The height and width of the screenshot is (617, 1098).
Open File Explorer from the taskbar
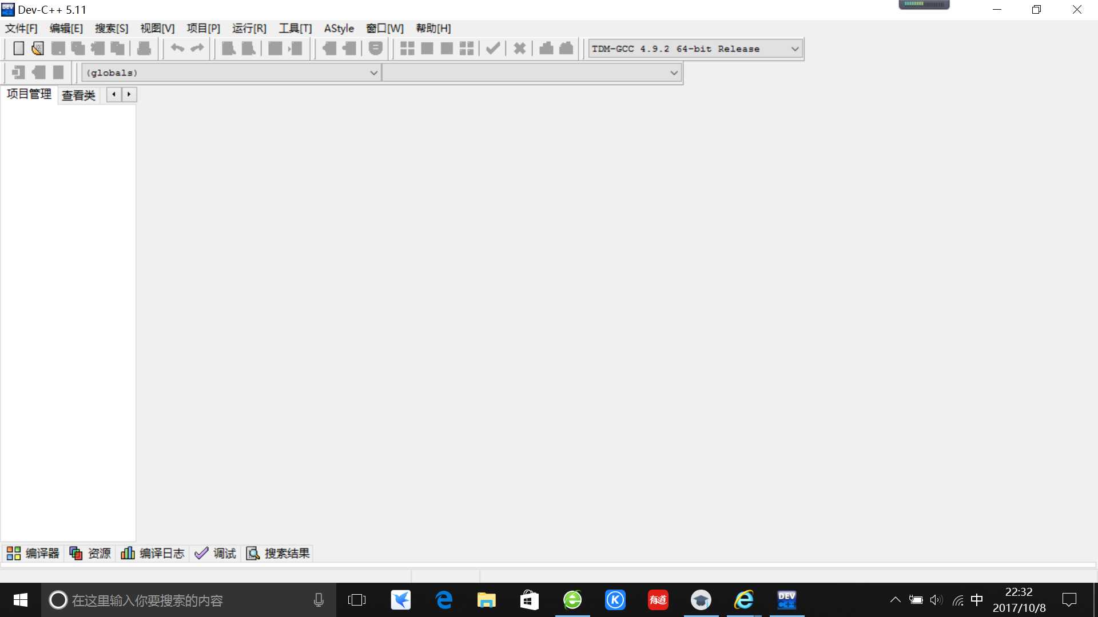click(486, 600)
